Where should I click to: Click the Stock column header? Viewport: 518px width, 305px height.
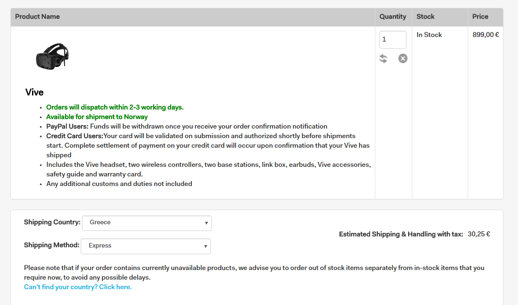coord(425,17)
